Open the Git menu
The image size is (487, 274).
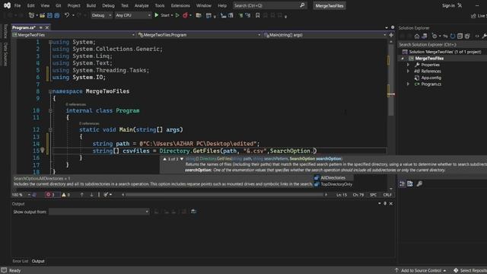click(58, 5)
